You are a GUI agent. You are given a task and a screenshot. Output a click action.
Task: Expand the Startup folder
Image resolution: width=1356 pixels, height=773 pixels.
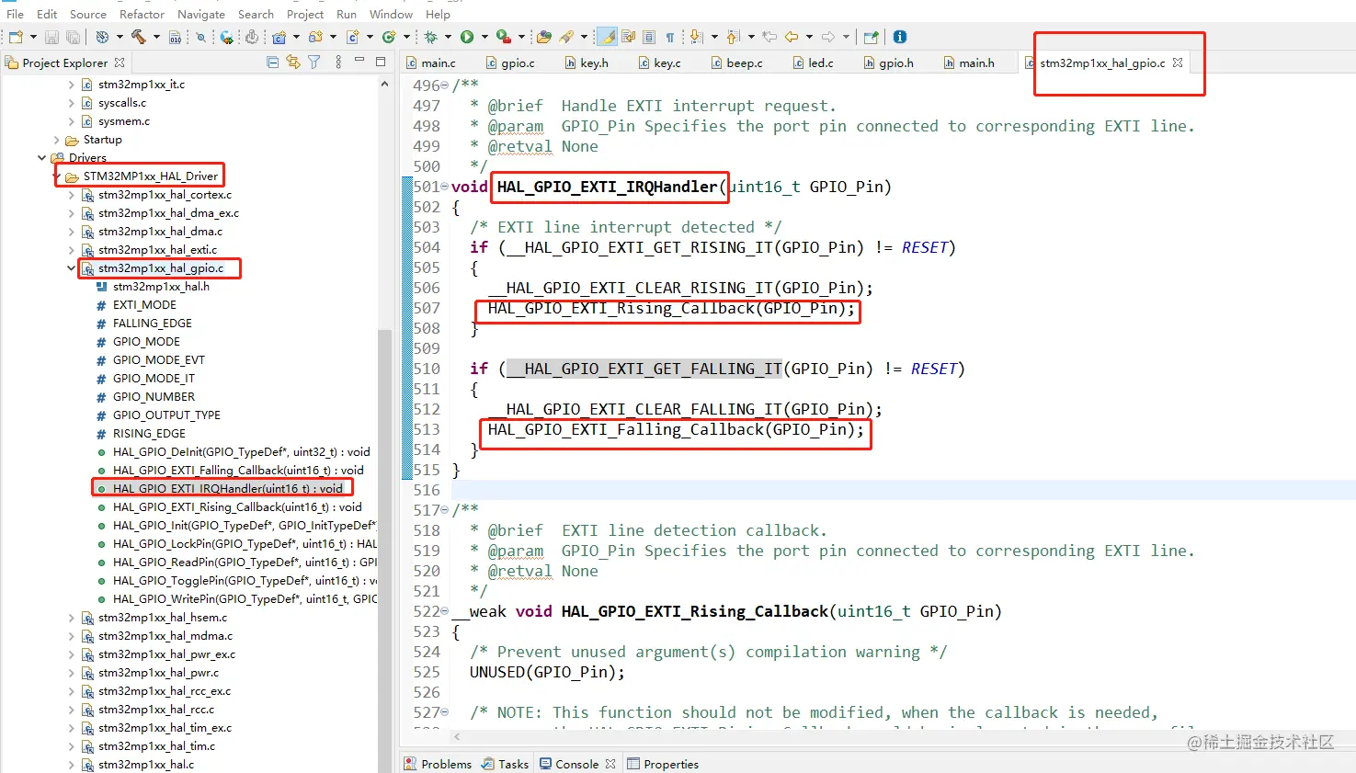click(x=57, y=140)
